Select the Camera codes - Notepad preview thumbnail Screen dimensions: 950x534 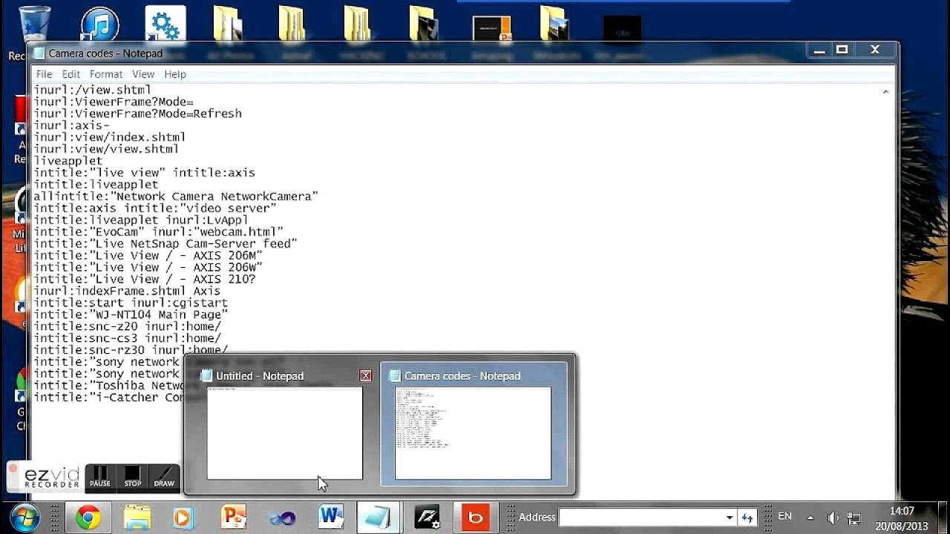(x=474, y=432)
